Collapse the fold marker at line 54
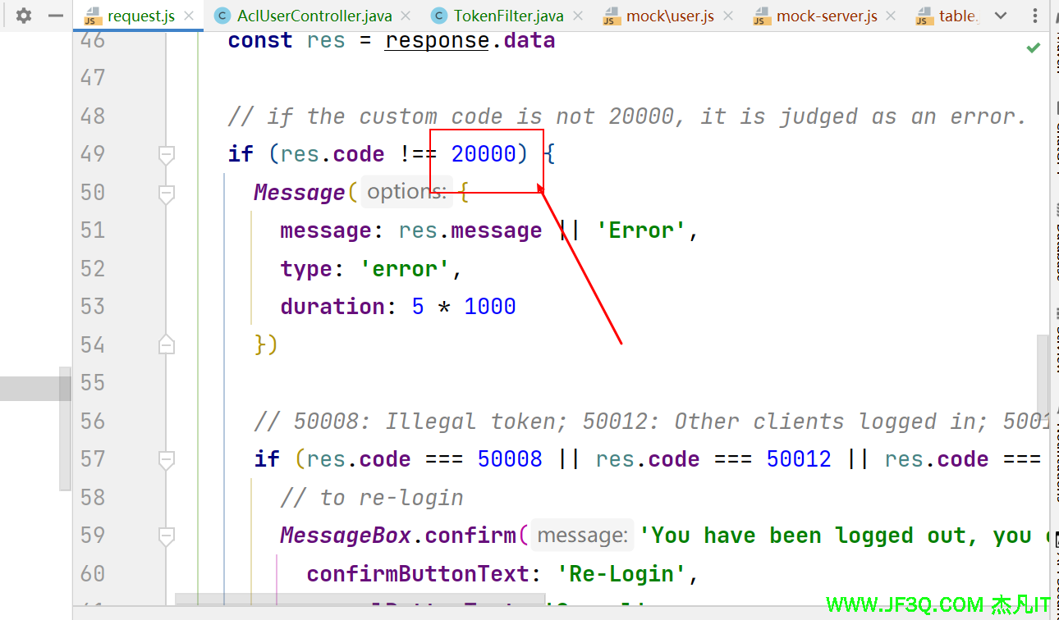The width and height of the screenshot is (1059, 620). (x=167, y=344)
